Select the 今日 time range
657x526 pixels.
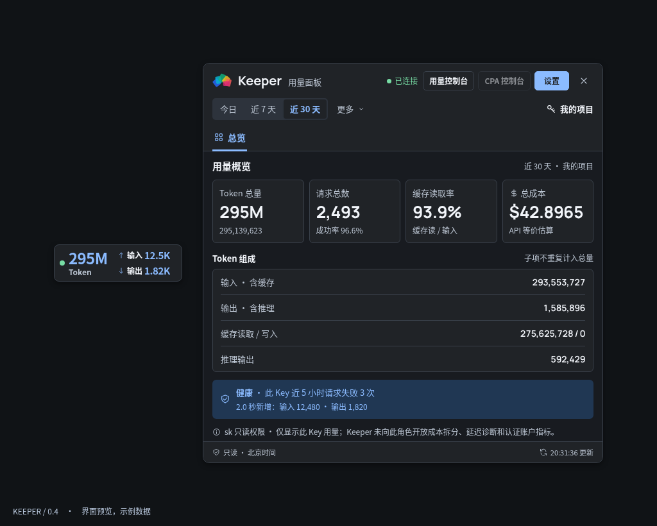tap(228, 109)
